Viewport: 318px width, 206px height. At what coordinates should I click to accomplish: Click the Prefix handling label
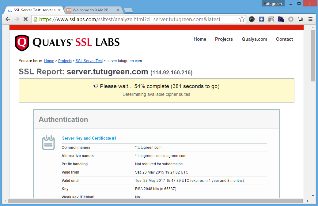pyautogui.click(x=75, y=164)
